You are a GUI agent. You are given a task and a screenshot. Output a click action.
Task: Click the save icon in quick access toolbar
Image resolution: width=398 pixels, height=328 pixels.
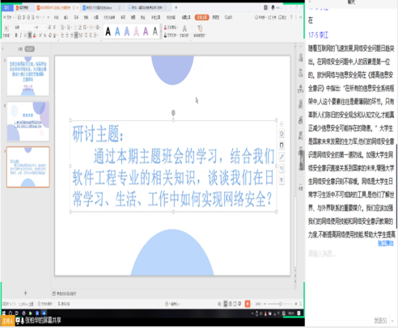tap(19, 18)
